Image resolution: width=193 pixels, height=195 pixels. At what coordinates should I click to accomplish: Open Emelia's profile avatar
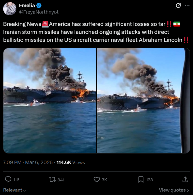(10, 9)
